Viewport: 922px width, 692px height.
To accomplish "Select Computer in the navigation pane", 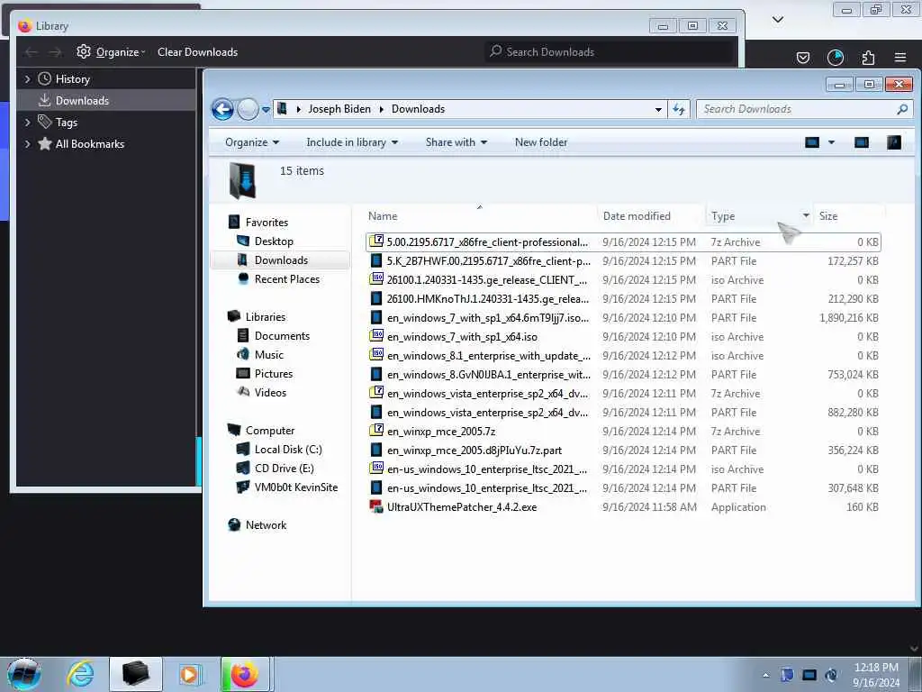I will click(270, 430).
